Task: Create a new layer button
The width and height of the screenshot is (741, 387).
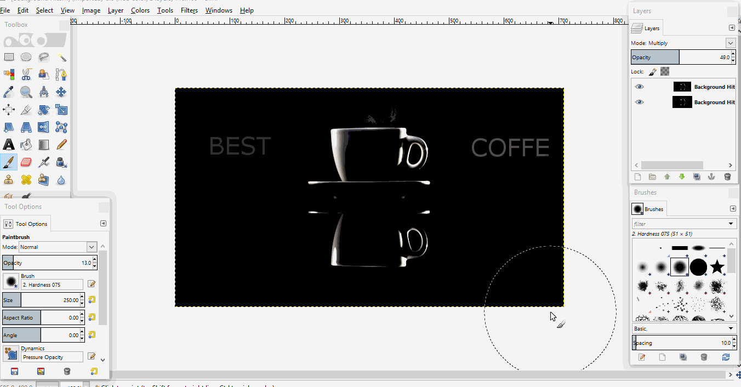Action: click(x=637, y=177)
